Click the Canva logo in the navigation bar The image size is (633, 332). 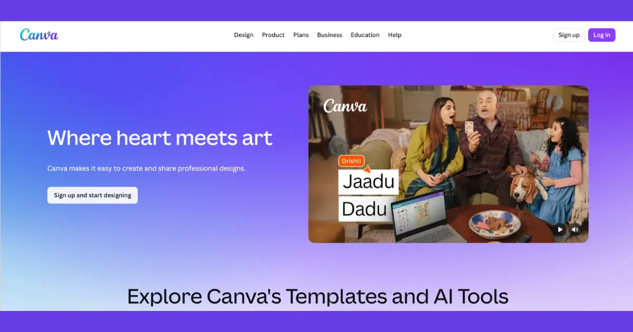[39, 35]
